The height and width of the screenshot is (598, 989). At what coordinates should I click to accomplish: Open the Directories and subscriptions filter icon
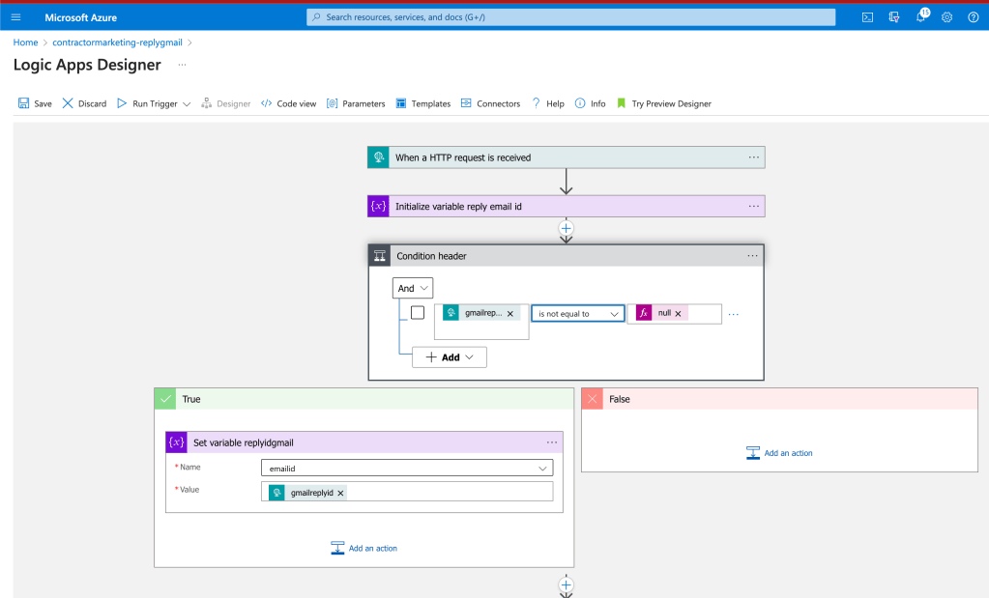click(893, 17)
